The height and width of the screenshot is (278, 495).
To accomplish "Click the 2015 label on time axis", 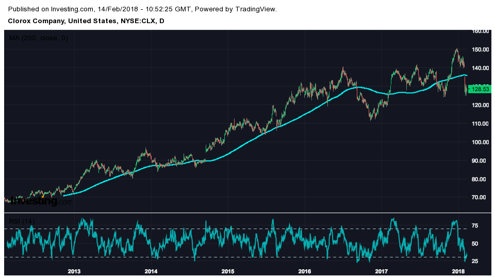I will [228, 271].
